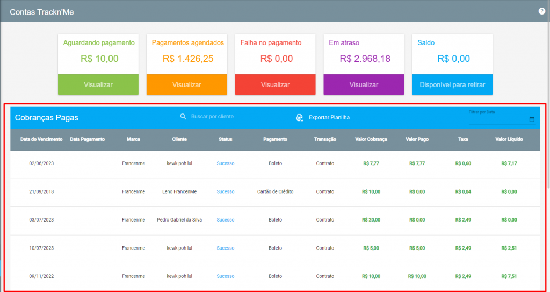550x292 pixels.
Task: Click purple Visualizar under Em atraso
Action: tap(364, 84)
